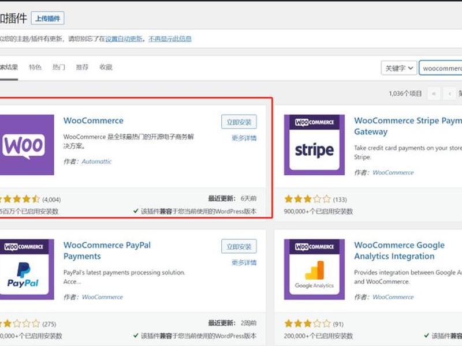Switch to the 推荐 recommended tab

pyautogui.click(x=82, y=67)
